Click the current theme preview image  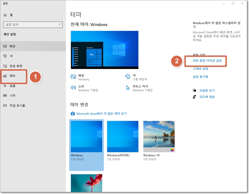coord(105,50)
